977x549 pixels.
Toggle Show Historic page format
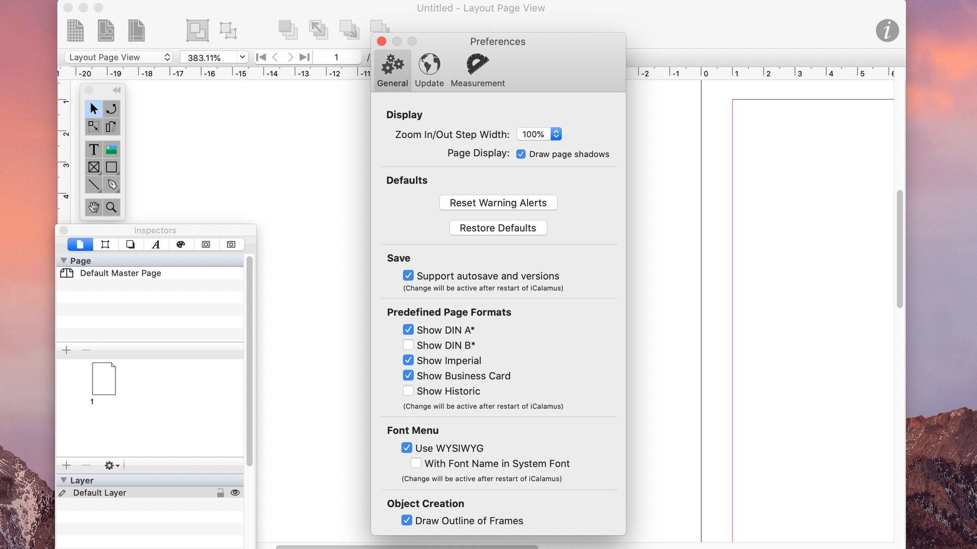(x=408, y=391)
